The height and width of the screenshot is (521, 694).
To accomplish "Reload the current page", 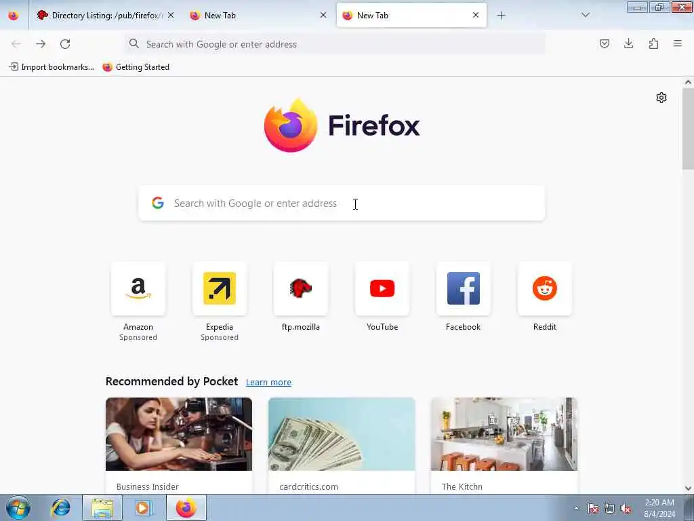I will pos(65,44).
